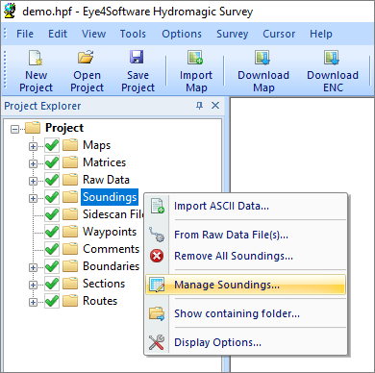Click the Hydromagic application icon in title bar

(11, 12)
